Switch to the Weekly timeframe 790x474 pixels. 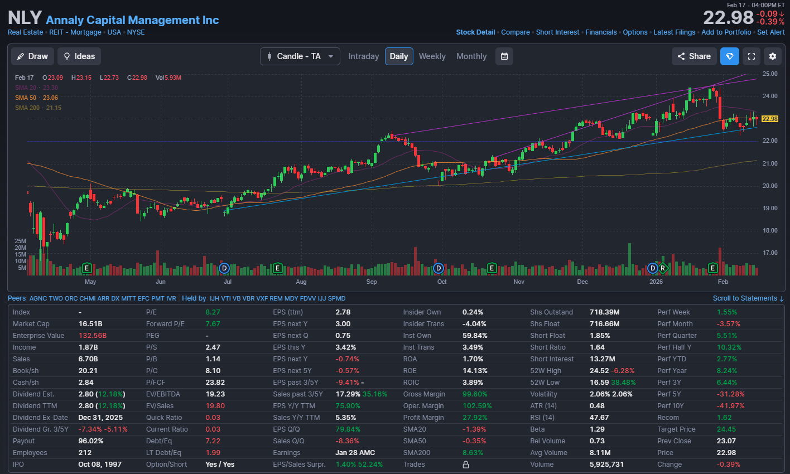coord(432,56)
